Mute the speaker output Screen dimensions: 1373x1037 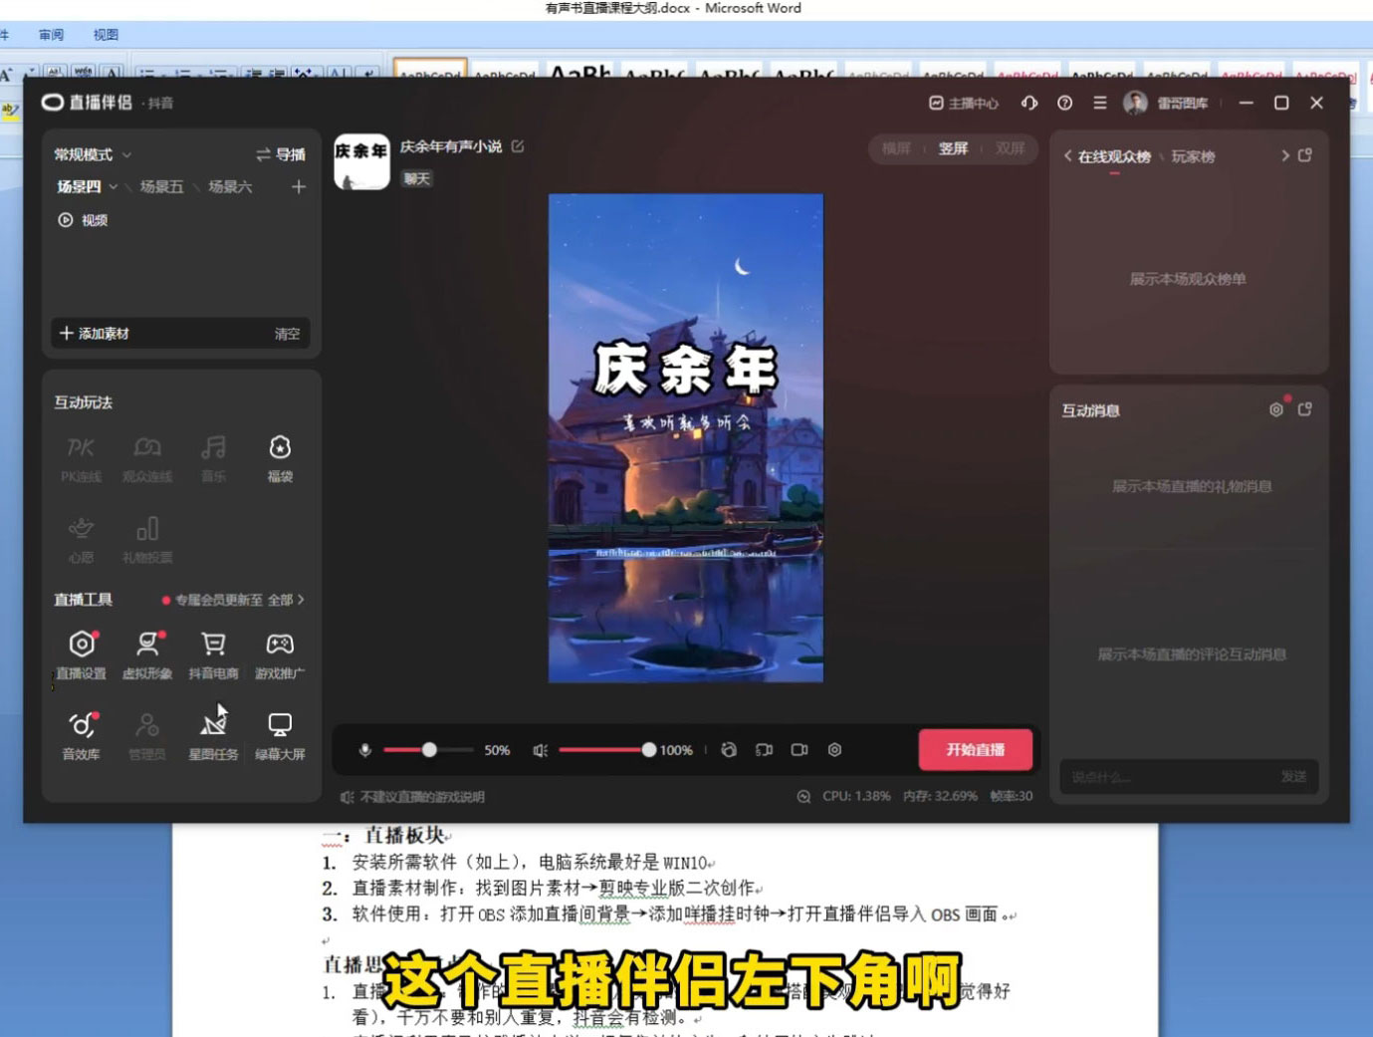tap(539, 750)
